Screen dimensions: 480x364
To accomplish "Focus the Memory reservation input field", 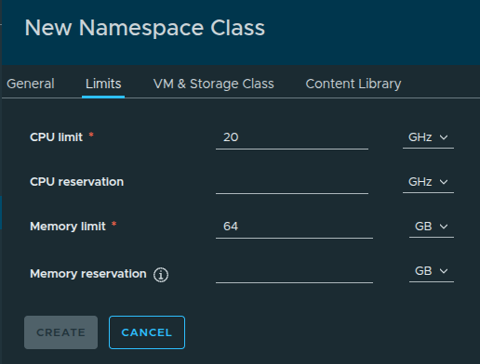I will point(294,271).
